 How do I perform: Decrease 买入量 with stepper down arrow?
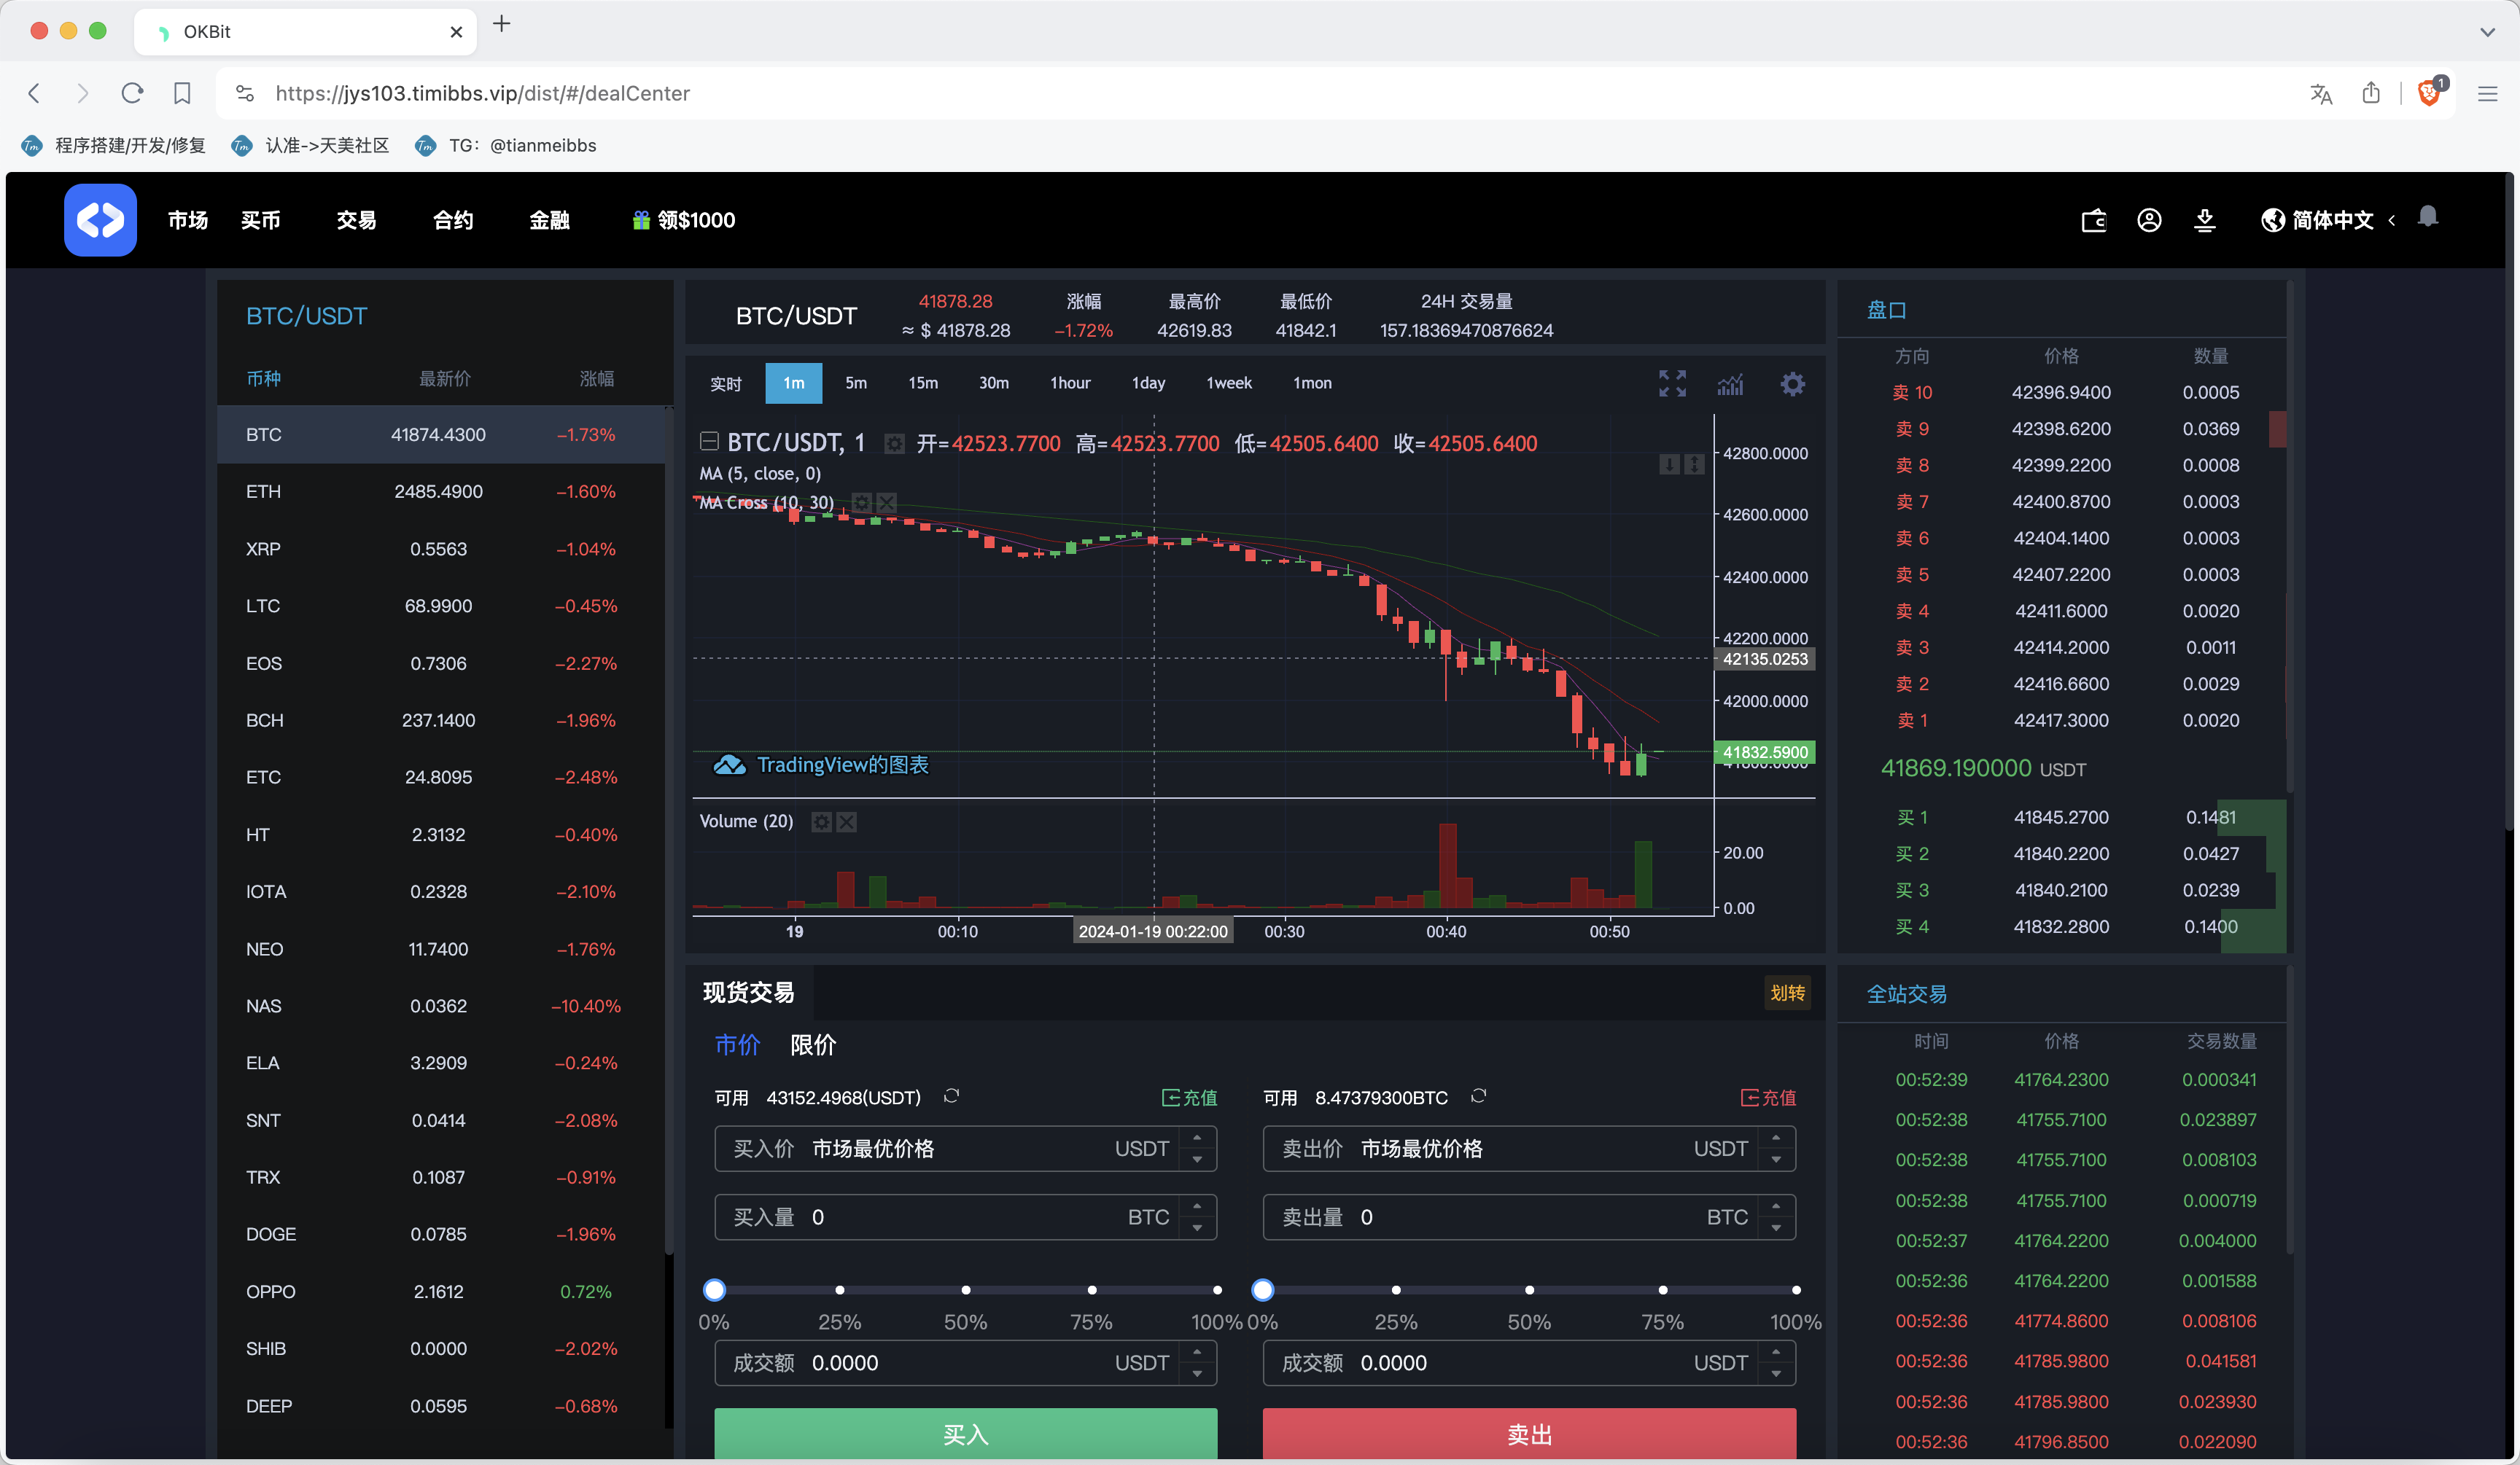point(1197,1228)
